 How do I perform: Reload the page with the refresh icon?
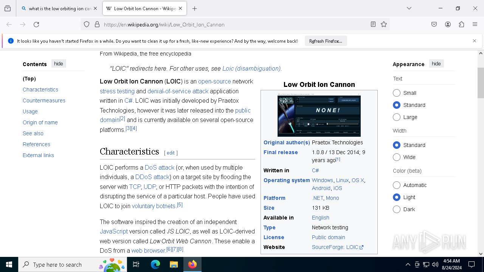(36, 25)
